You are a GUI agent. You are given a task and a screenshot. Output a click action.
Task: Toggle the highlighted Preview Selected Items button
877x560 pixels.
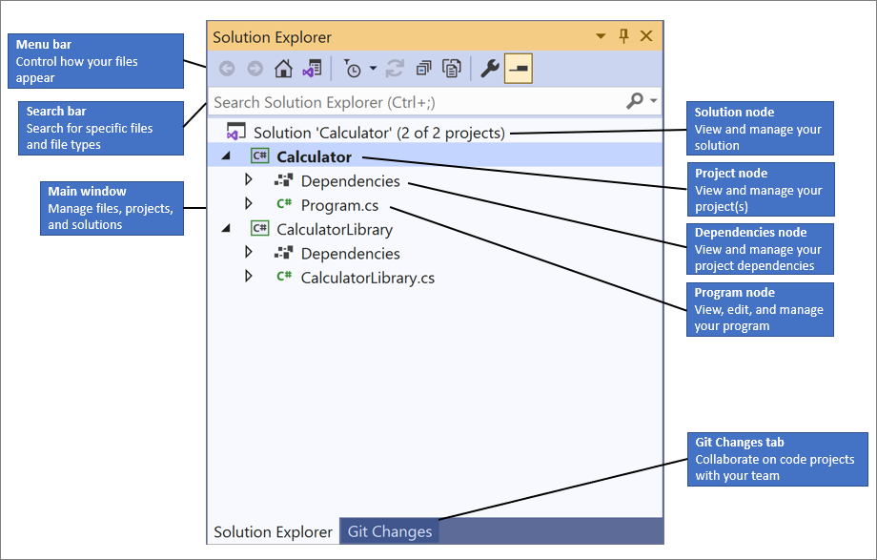[519, 69]
